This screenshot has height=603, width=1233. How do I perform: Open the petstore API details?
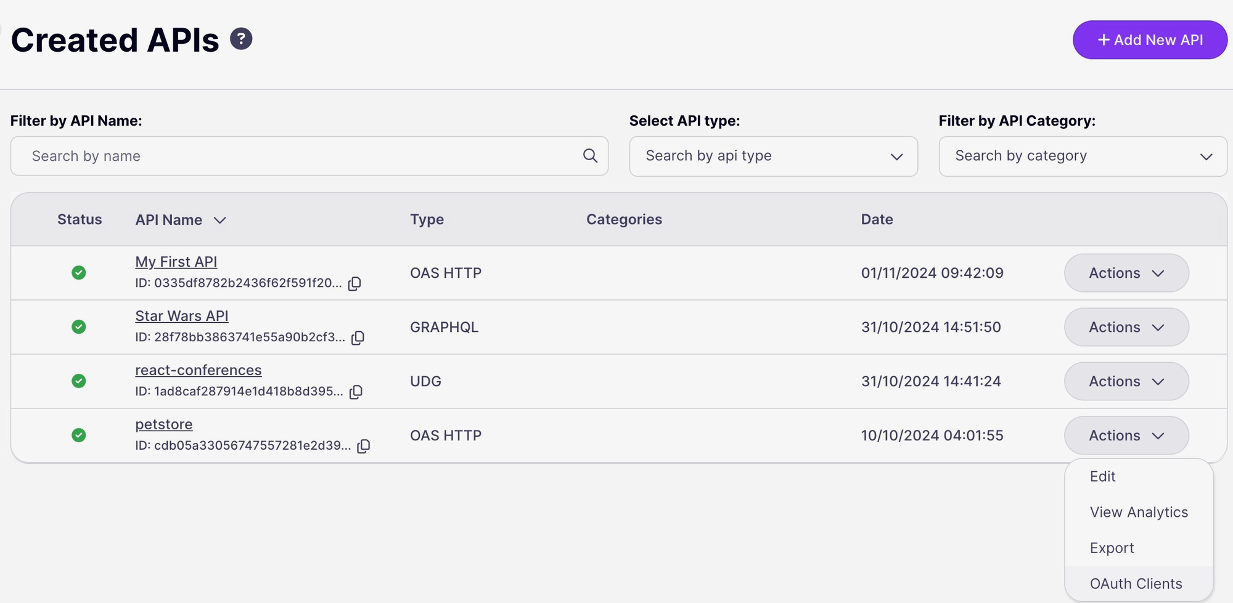[163, 424]
